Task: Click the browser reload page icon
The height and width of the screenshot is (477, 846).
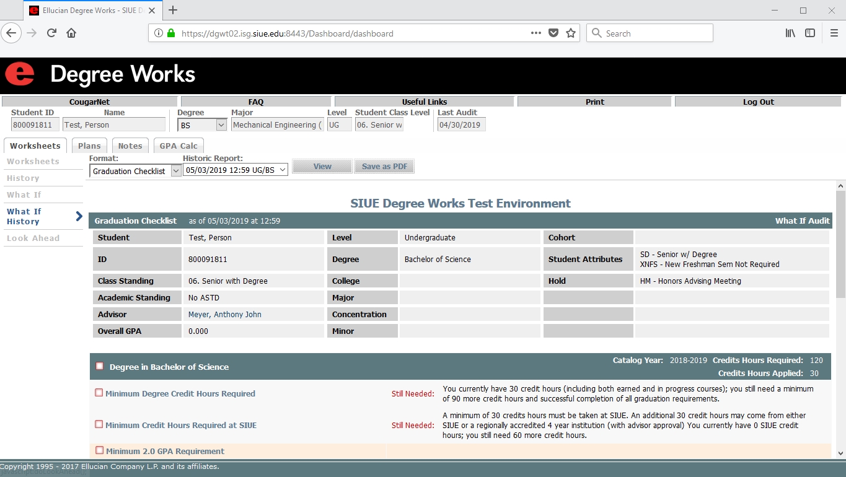Action: [52, 33]
